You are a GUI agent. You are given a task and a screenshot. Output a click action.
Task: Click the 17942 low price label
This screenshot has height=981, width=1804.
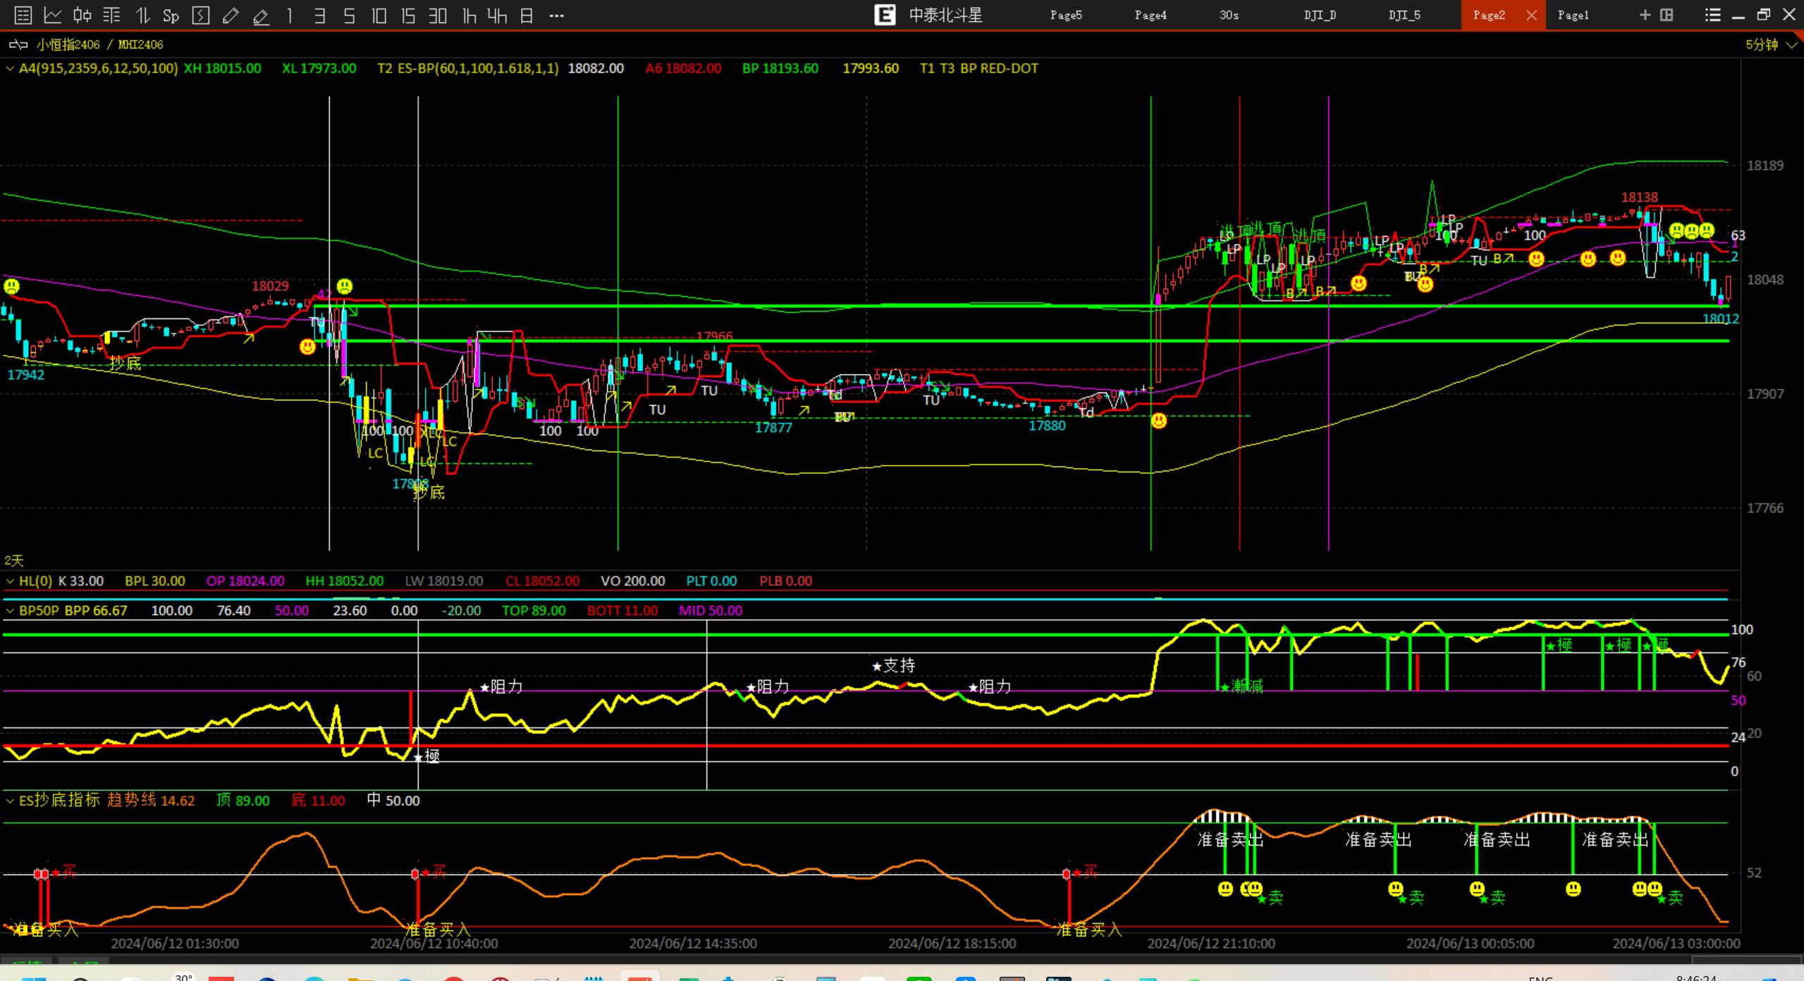tap(25, 375)
